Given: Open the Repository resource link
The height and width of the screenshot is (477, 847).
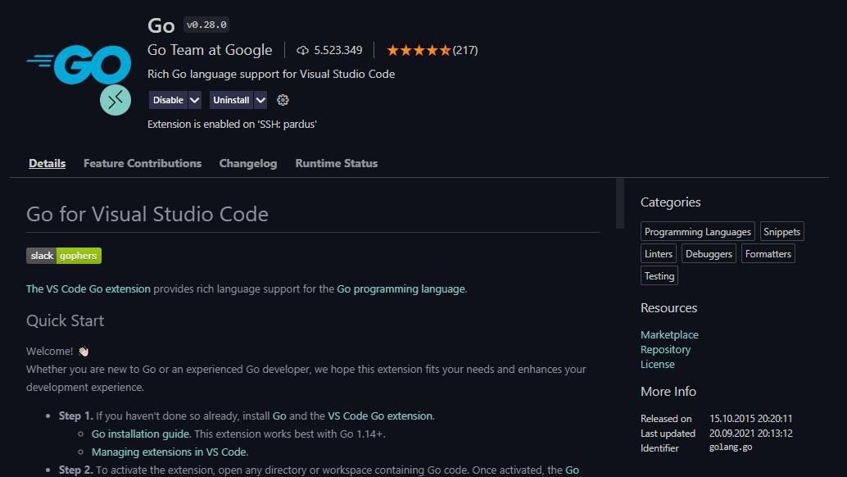Looking at the screenshot, I should tap(665, 349).
